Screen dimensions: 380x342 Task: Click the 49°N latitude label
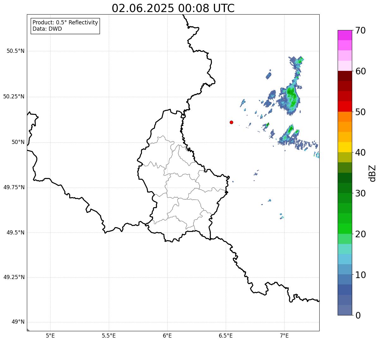(18, 322)
